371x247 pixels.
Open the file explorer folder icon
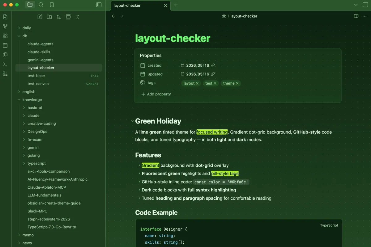point(30,5)
